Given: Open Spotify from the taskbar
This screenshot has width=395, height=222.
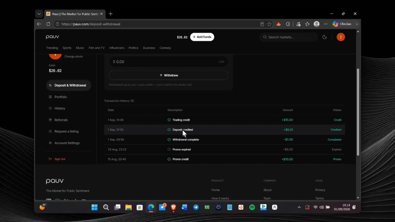Looking at the screenshot, I should click(252, 207).
